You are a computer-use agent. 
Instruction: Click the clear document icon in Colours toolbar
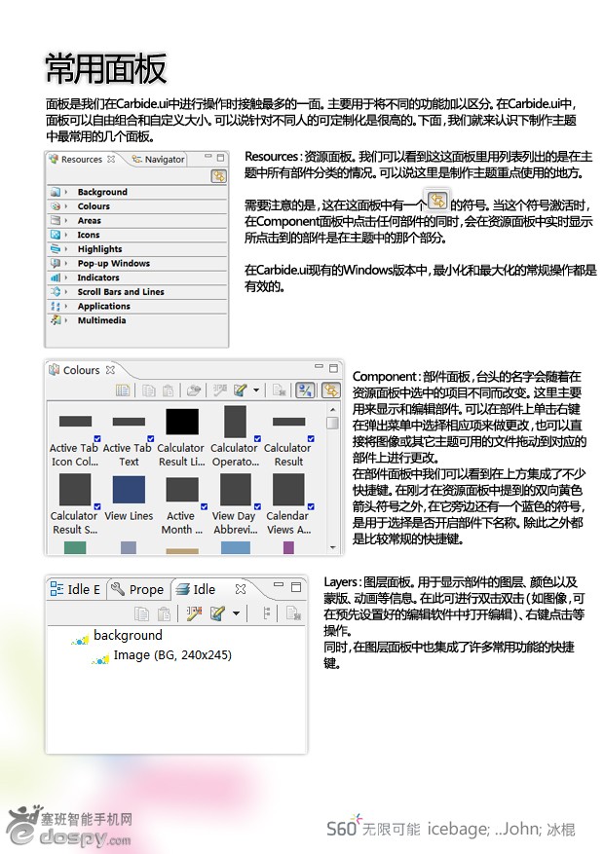tap(280, 390)
